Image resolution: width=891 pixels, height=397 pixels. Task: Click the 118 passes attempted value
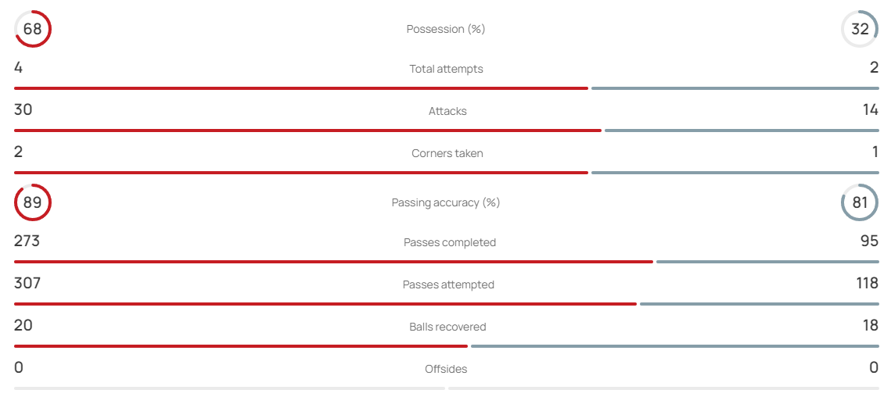867,283
